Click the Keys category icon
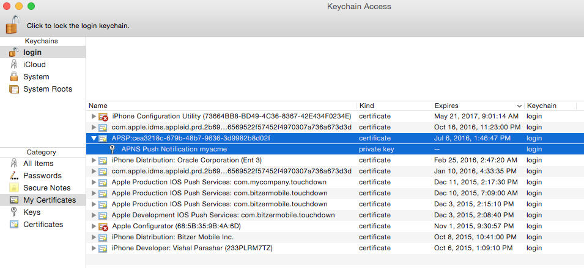This screenshot has height=268, width=584. [x=14, y=212]
